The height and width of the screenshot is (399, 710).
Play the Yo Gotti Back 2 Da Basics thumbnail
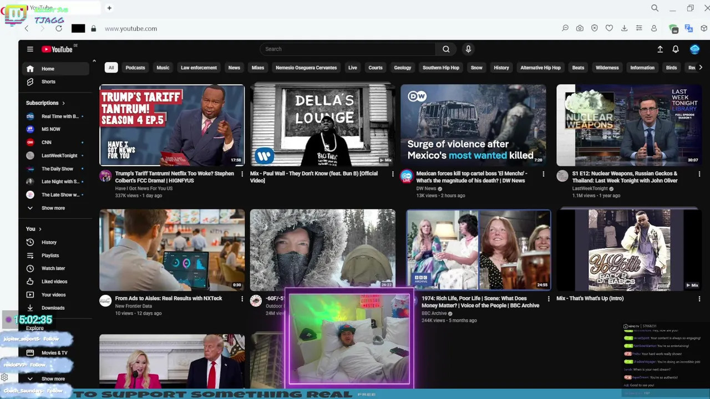pyautogui.click(x=629, y=250)
